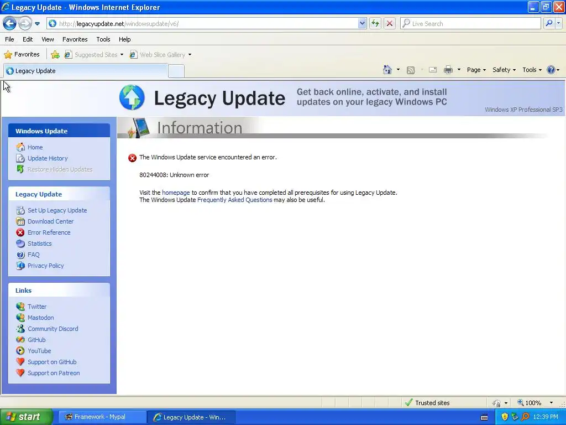
Task: Open the search provider options dropdown
Action: [558, 23]
